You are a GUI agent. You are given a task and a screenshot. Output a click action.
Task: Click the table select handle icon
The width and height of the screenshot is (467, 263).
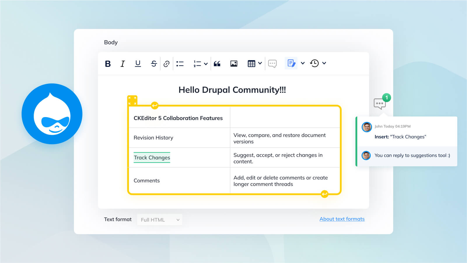point(132,100)
